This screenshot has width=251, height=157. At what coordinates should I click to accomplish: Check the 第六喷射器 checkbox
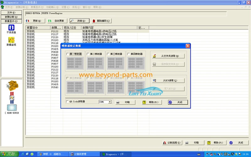point(88,78)
